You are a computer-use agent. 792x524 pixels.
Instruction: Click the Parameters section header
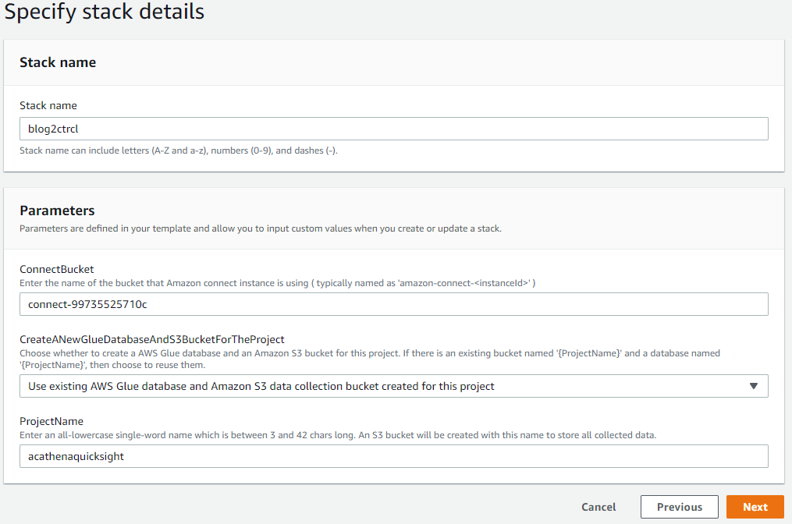coord(57,210)
